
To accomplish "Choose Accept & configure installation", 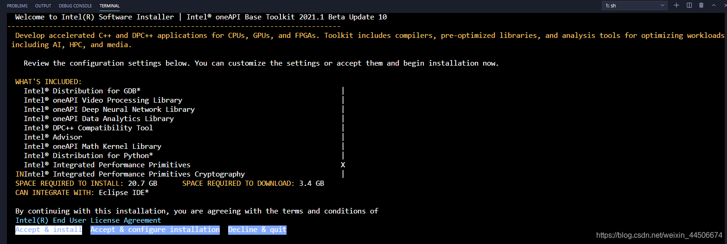I will [155, 230].
